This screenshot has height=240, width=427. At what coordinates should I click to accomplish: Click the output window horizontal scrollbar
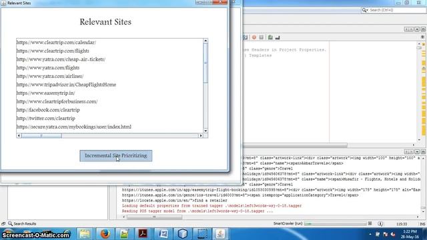pos(154,217)
